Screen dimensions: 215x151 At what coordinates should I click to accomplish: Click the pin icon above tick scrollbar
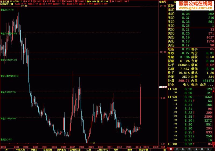tap(213, 88)
